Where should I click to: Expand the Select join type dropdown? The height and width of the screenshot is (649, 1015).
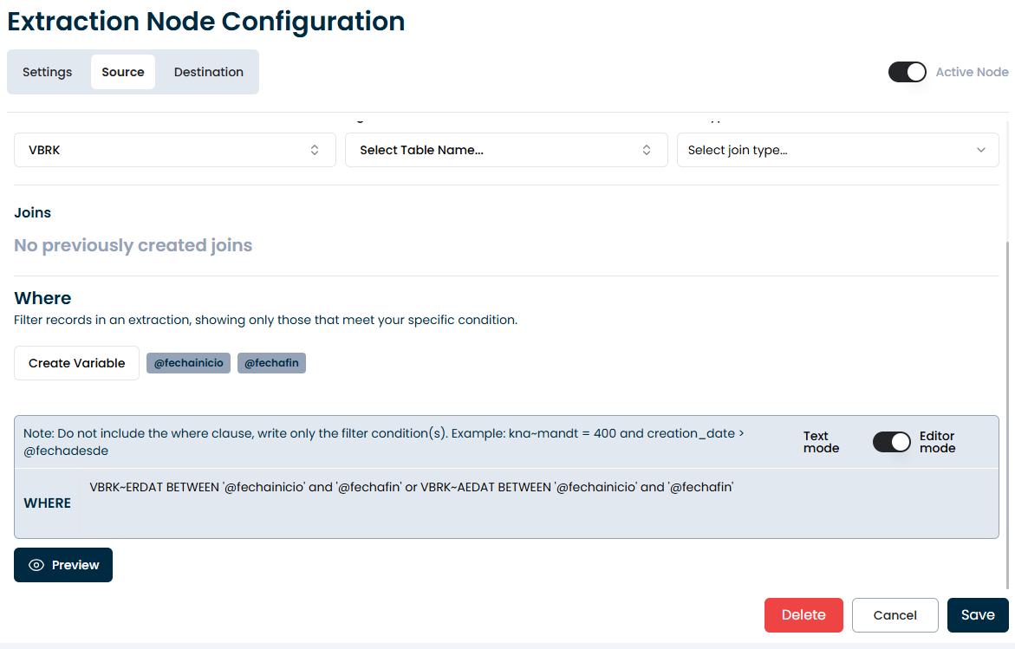point(837,150)
